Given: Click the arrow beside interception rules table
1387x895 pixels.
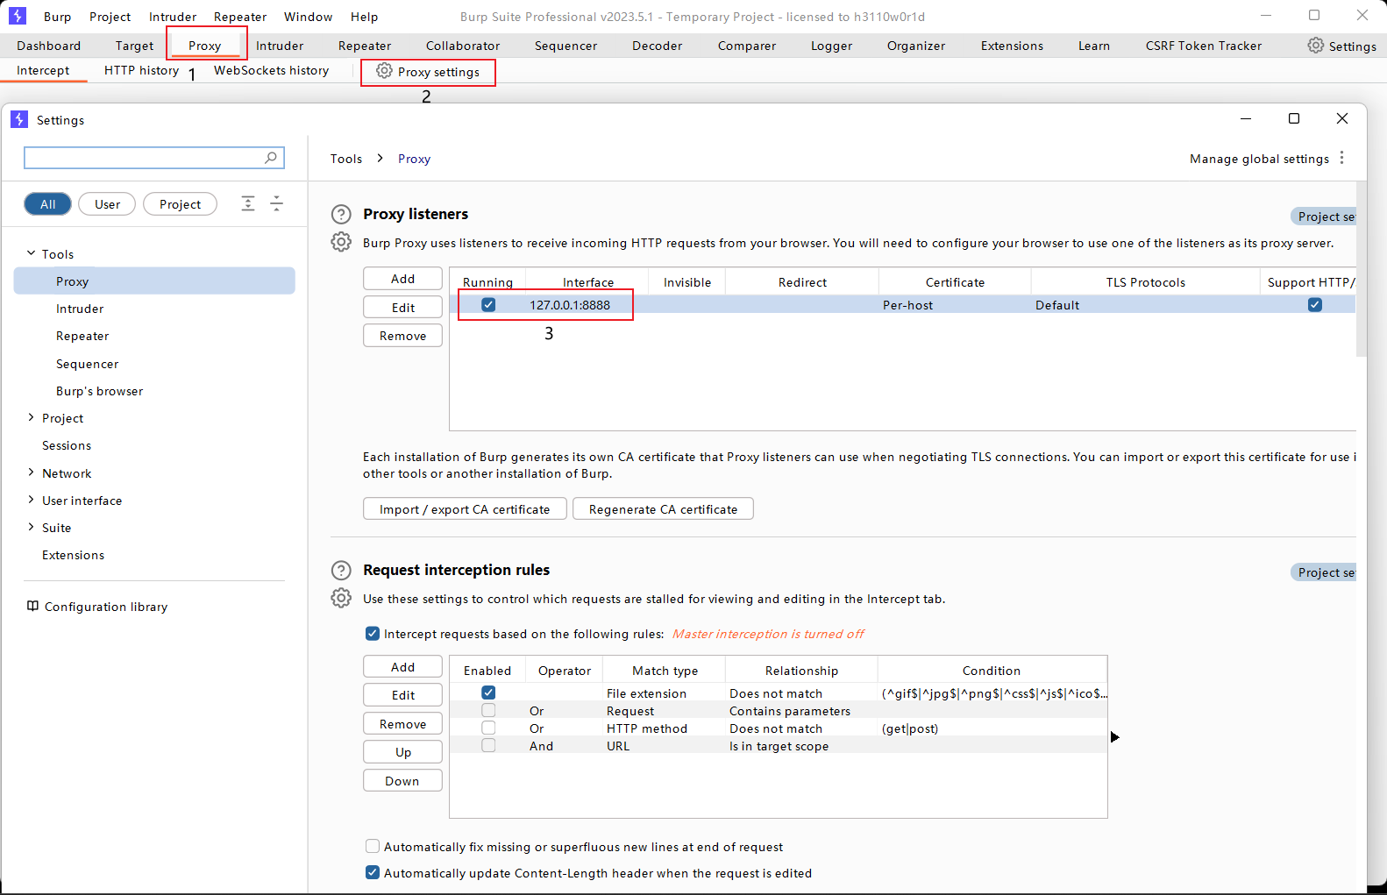Looking at the screenshot, I should (x=1115, y=737).
